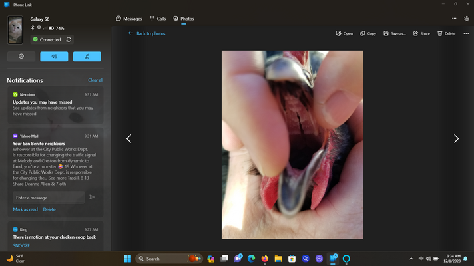Click the displayed chicken photo

(x=292, y=144)
